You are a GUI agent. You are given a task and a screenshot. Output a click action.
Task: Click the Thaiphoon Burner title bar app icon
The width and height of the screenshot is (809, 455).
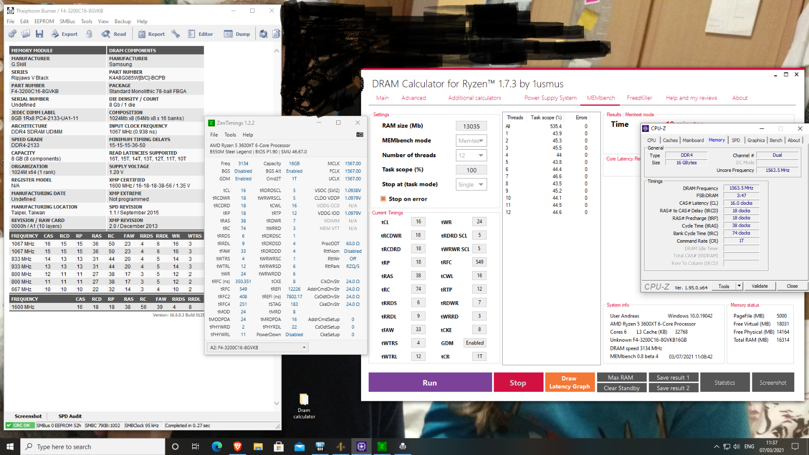pyautogui.click(x=10, y=10)
